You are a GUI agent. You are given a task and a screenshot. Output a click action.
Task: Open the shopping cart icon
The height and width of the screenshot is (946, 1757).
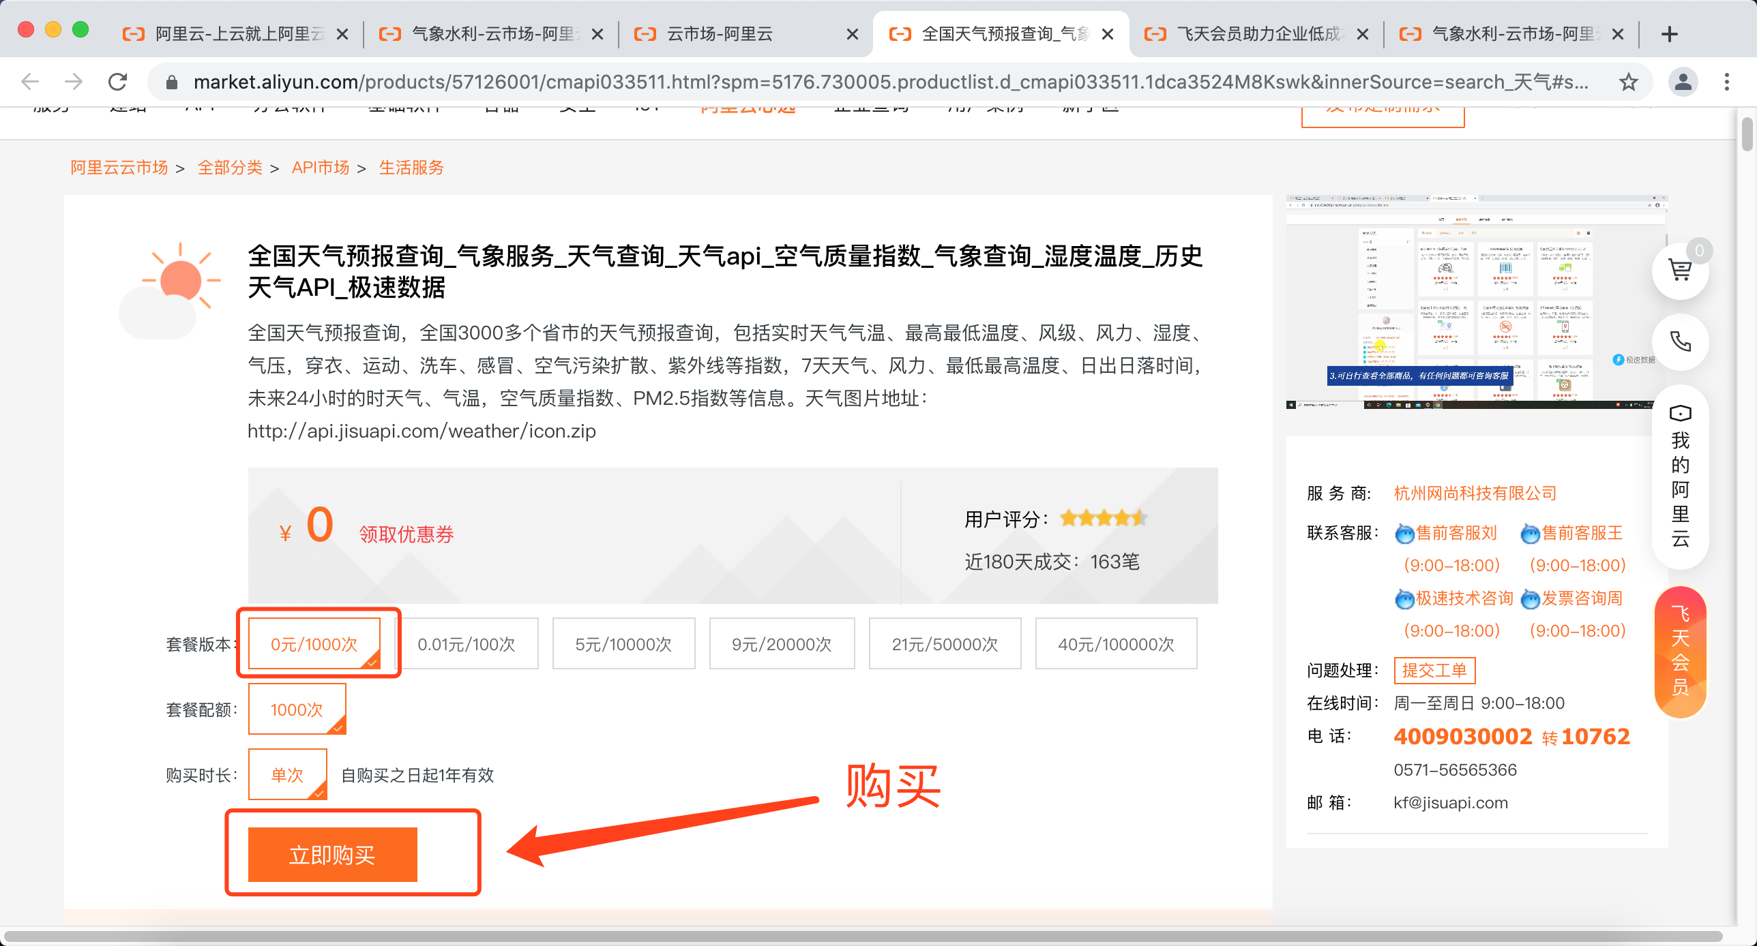tap(1679, 271)
